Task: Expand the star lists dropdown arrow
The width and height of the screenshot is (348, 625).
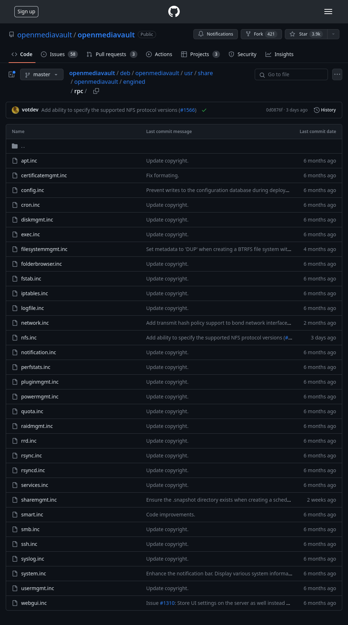Action: click(x=333, y=34)
